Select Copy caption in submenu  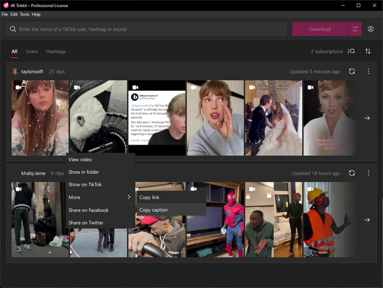click(172, 210)
